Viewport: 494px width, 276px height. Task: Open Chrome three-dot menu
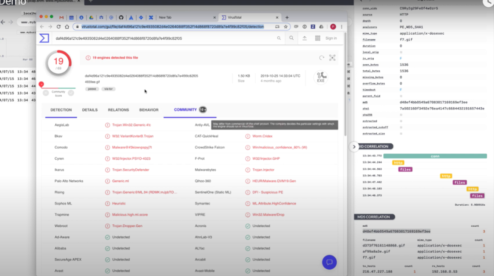[342, 27]
